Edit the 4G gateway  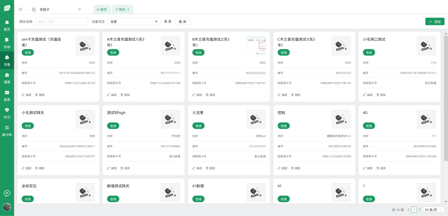tap(368, 168)
